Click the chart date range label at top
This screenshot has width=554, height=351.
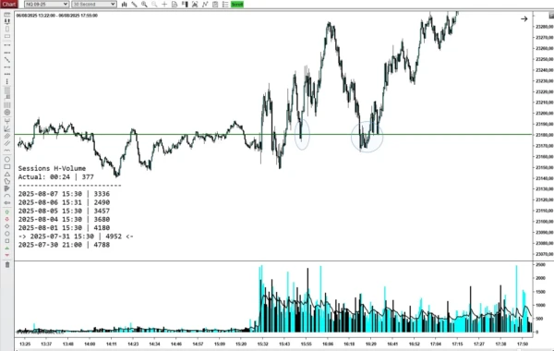(x=57, y=16)
